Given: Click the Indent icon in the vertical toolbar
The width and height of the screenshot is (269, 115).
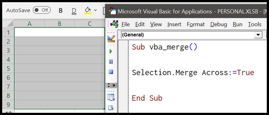Looking at the screenshot, I should (x=111, y=98).
